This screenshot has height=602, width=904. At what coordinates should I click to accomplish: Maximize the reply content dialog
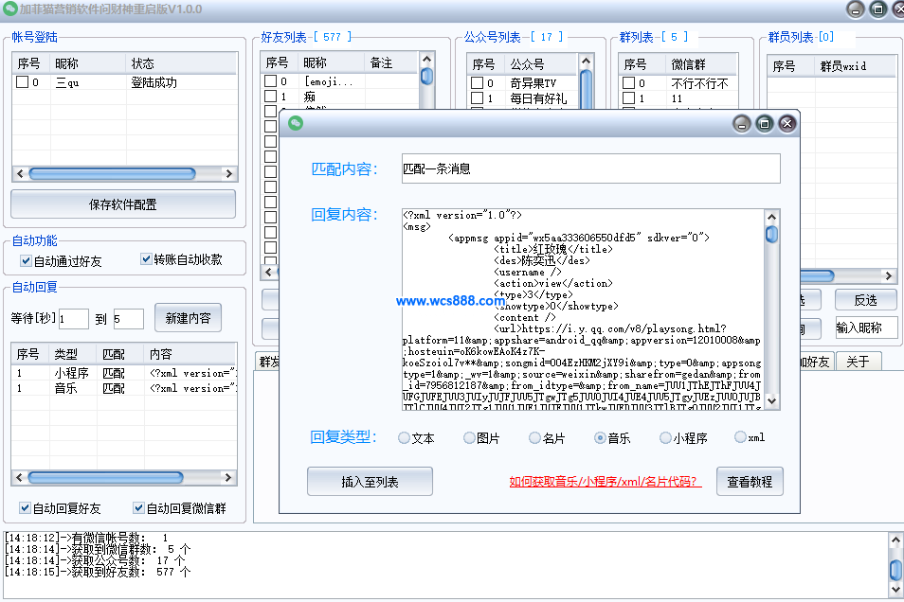click(764, 124)
